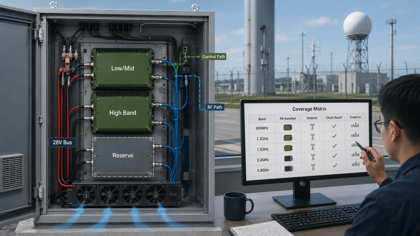The height and width of the screenshot is (236, 420).
Task: Click the Check Result column header
Action: (334, 118)
